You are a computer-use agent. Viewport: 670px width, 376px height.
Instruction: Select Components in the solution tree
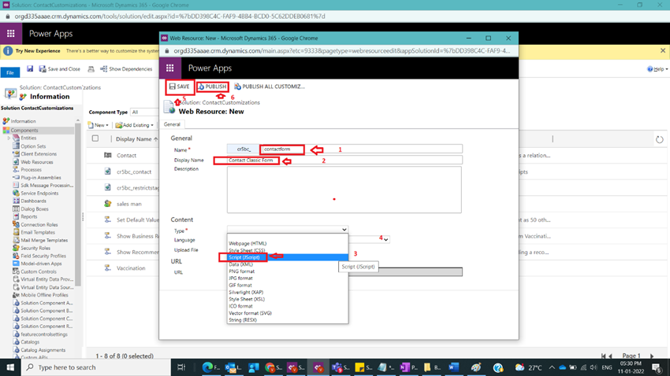24,131
